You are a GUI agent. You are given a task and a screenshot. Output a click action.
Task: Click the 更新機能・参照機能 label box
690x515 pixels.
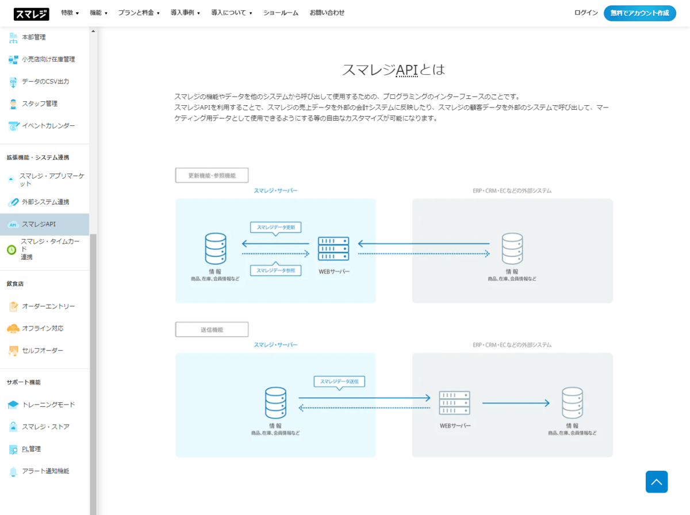pos(212,175)
